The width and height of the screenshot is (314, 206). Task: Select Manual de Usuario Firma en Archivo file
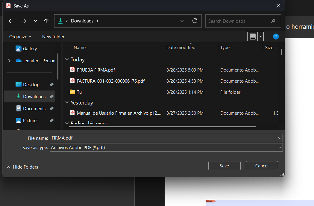point(119,113)
